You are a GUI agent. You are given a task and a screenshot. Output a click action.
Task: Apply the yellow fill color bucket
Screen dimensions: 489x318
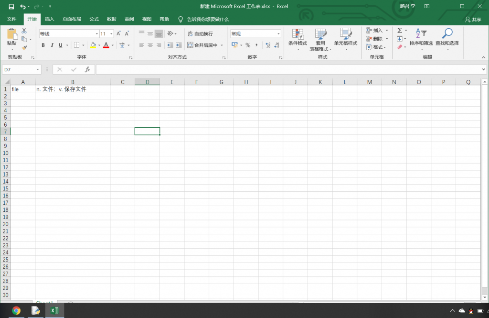pyautogui.click(x=92, y=45)
